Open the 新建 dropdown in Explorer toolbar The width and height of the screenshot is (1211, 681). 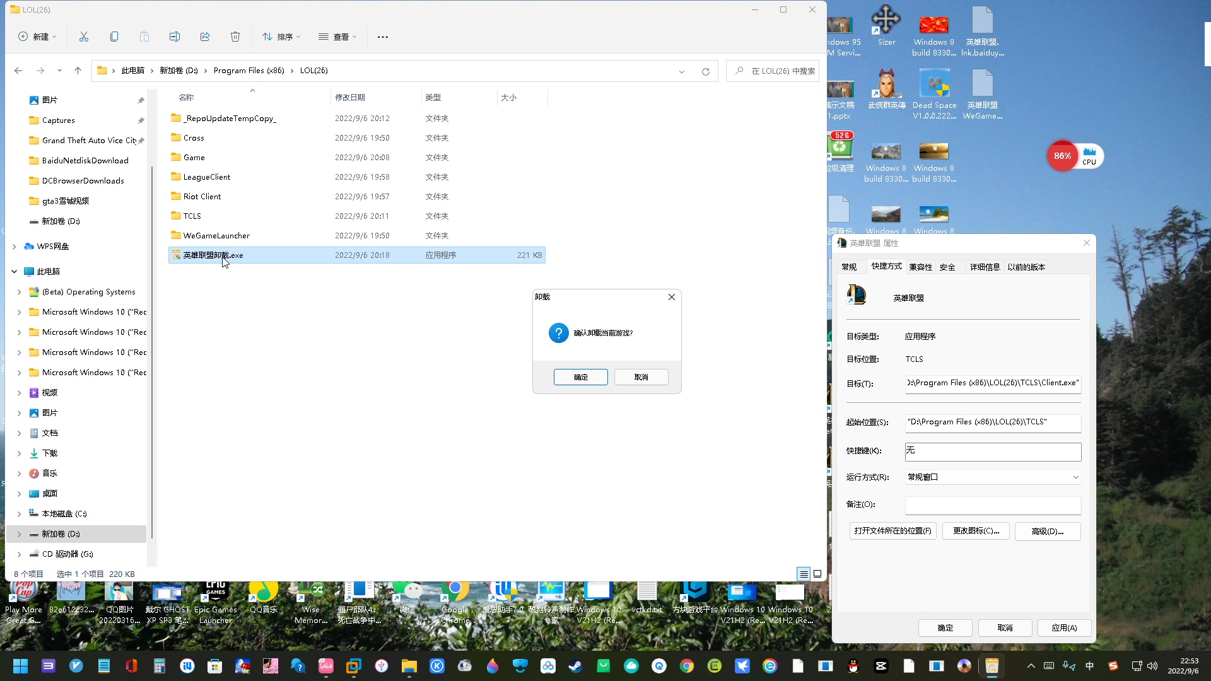point(37,37)
